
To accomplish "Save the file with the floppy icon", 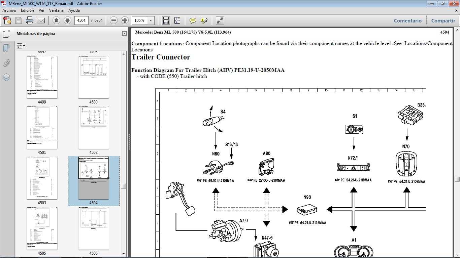I will (x=19, y=20).
